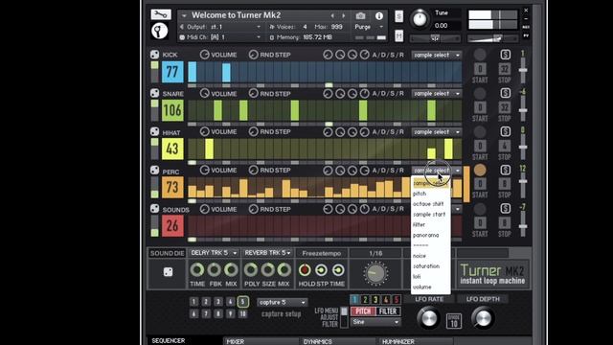Click the info icon in header
Image resolution: width=613 pixels, height=345 pixels.
379,15
